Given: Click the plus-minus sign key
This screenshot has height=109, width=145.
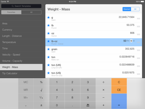Looking at the screenshot, I should [x=41, y=105].
